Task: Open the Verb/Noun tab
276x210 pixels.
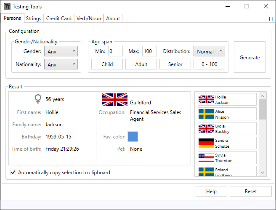Action: (x=89, y=19)
